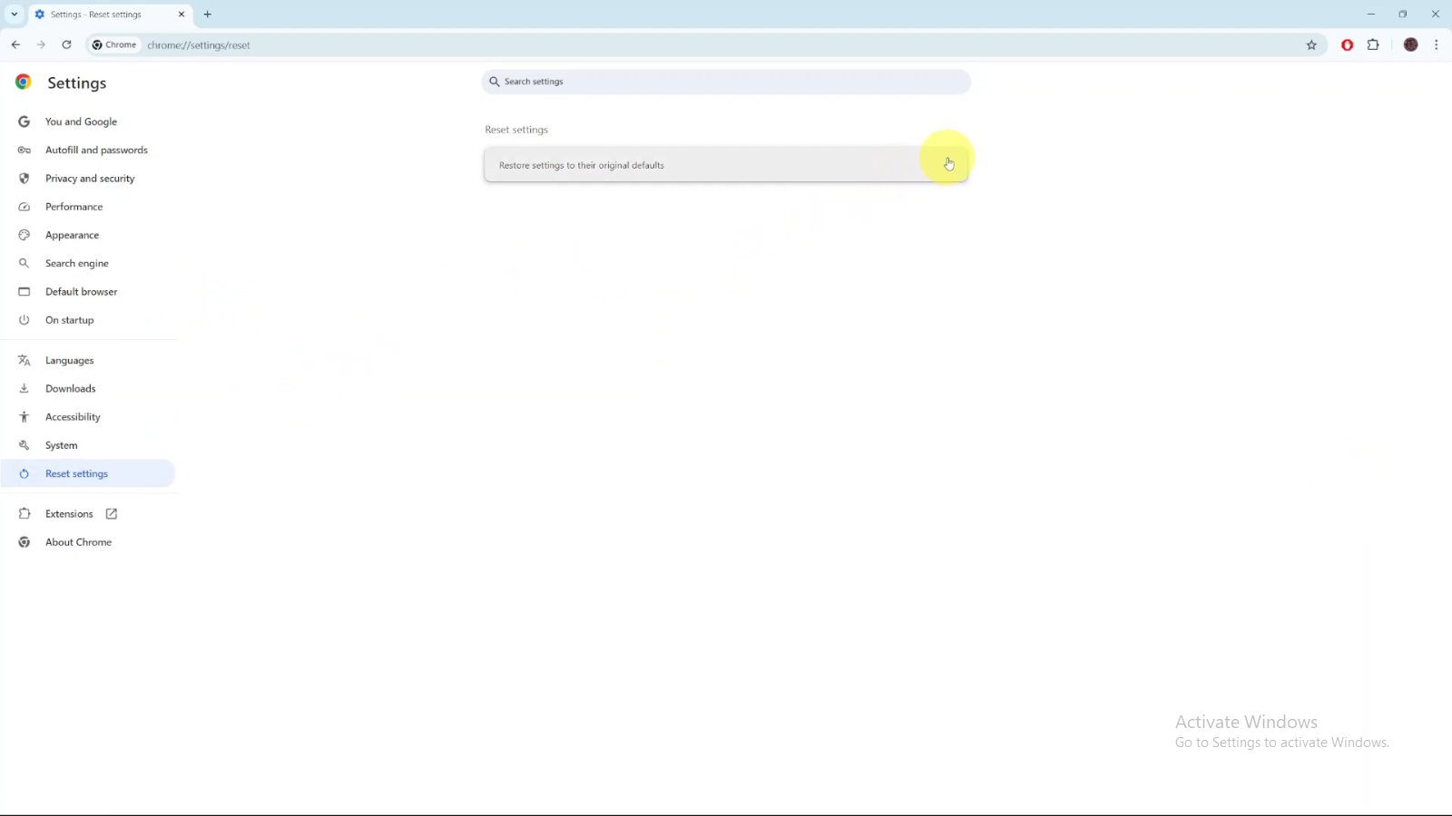Click the Chrome logo beside Settings title
This screenshot has height=816, width=1452.
(24, 82)
